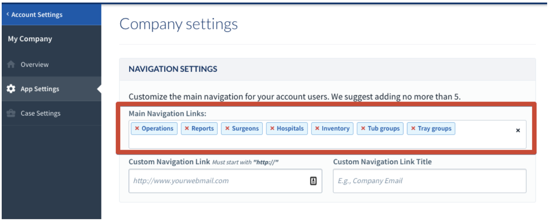Remove the Reports navigation tag
This screenshot has width=548, height=220.
(187, 129)
